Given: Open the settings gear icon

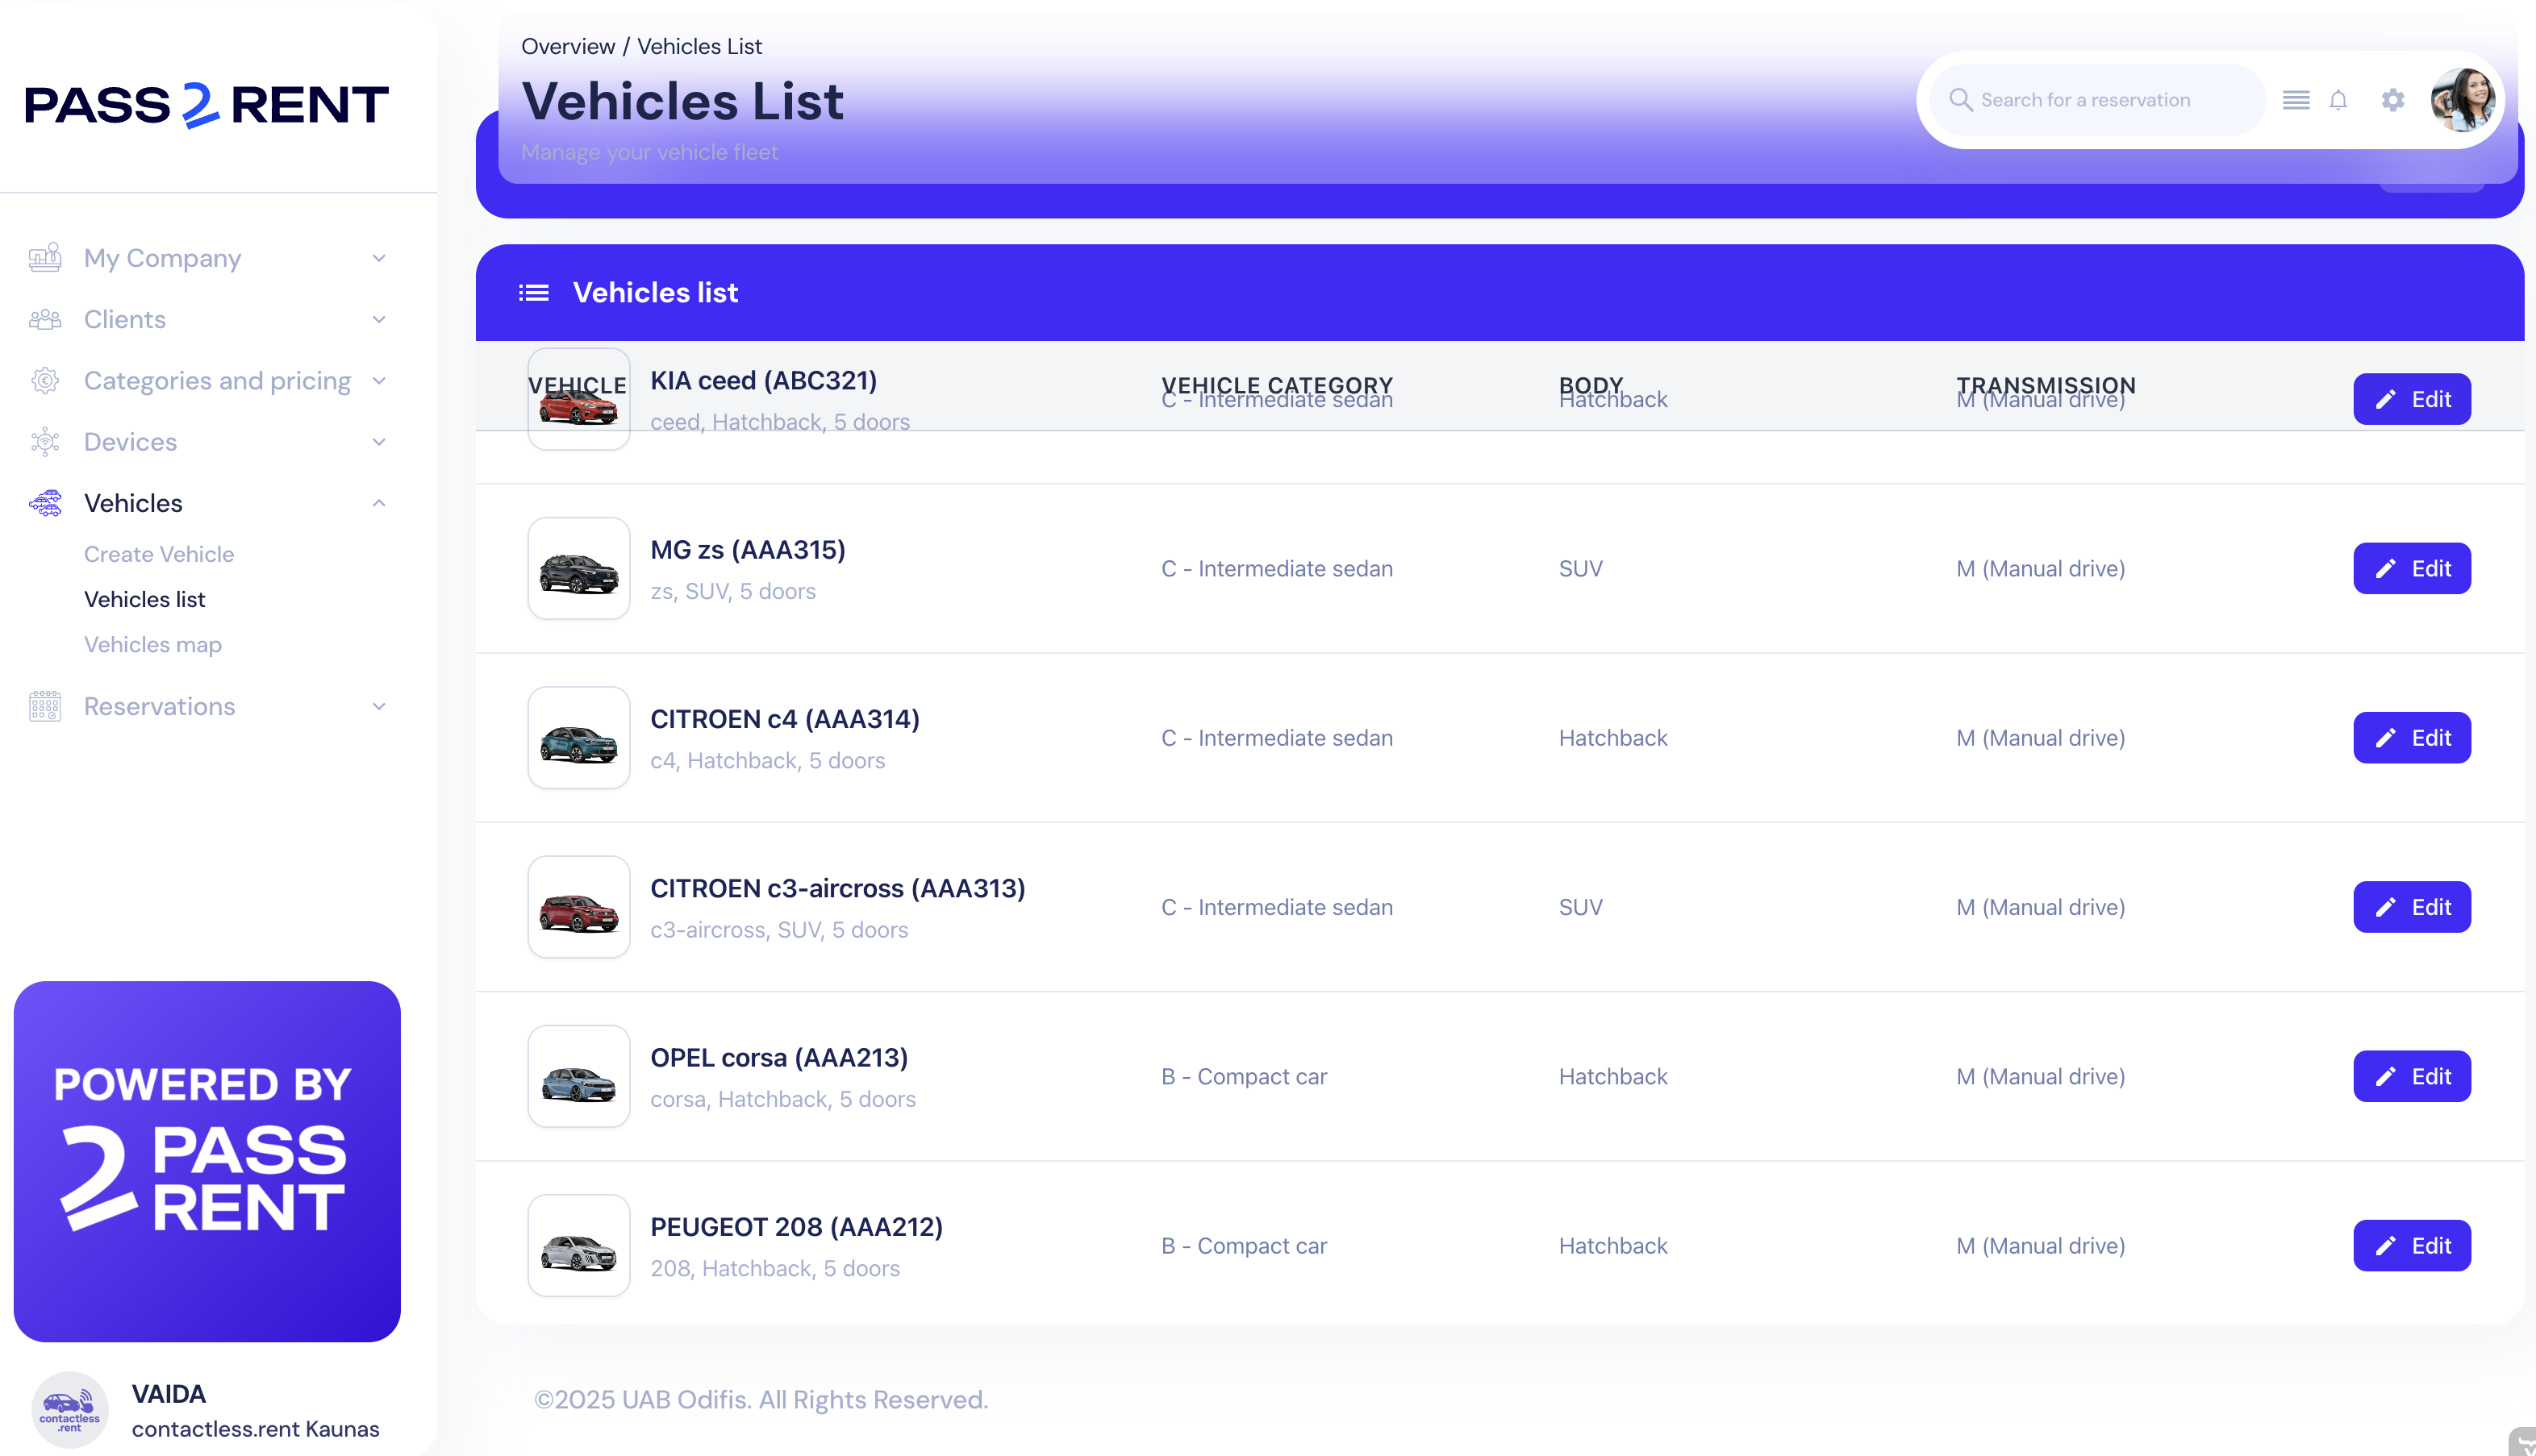Looking at the screenshot, I should [x=2392, y=100].
